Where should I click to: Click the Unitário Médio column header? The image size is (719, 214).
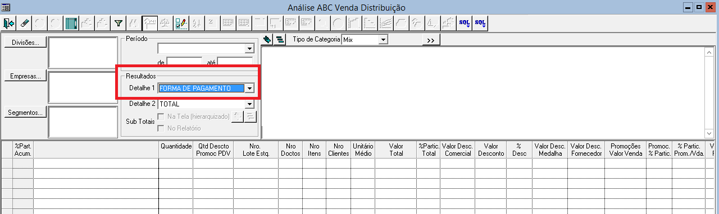point(363,150)
